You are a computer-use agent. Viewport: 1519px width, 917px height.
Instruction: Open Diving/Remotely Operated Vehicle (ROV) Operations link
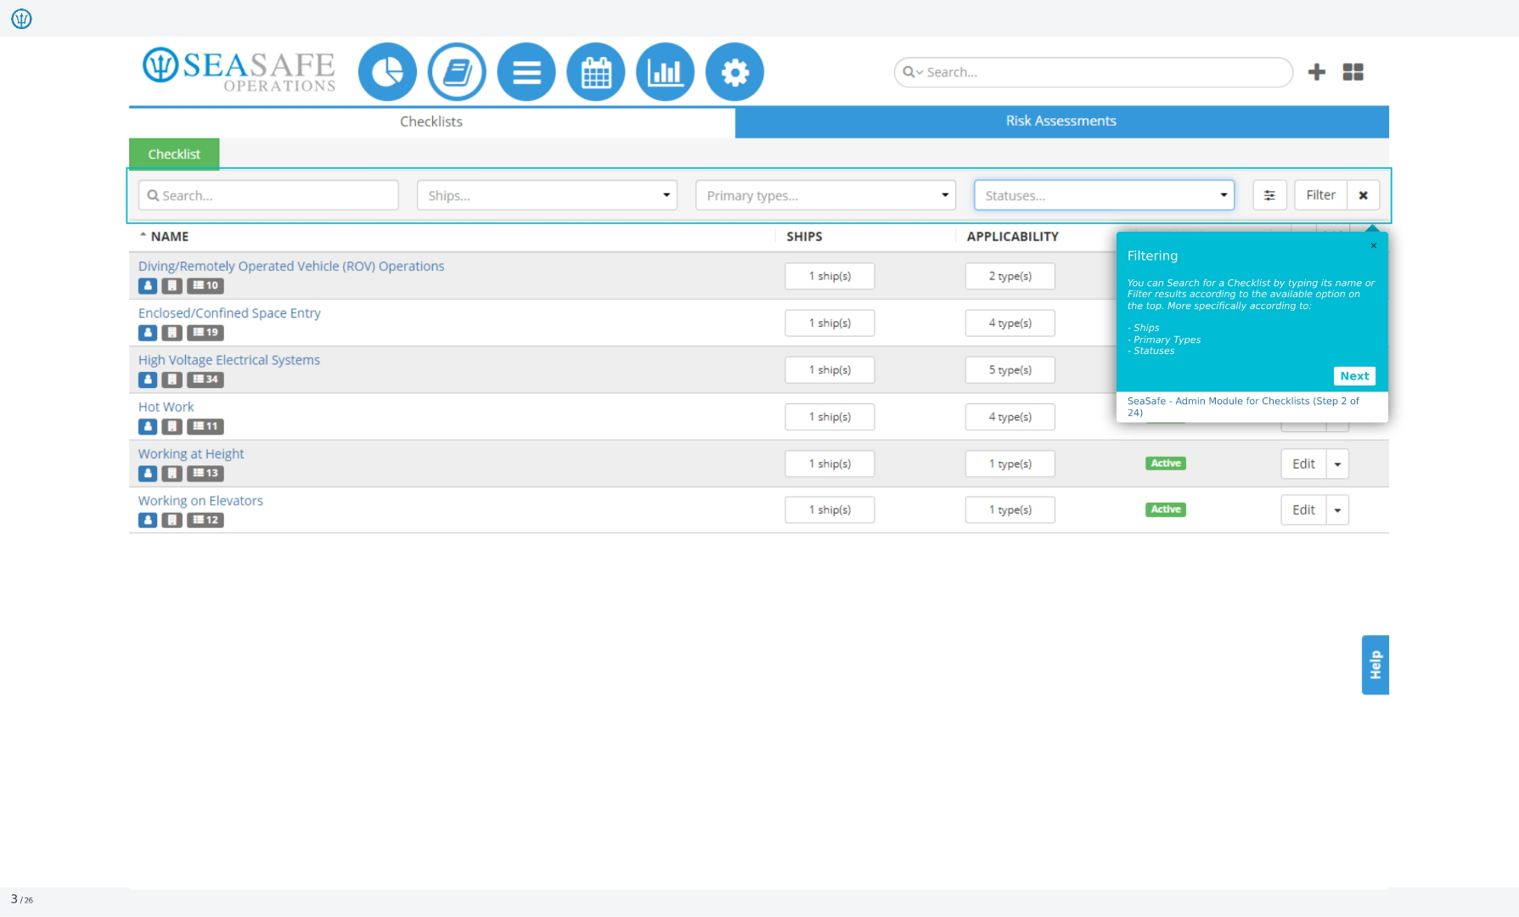coord(291,266)
